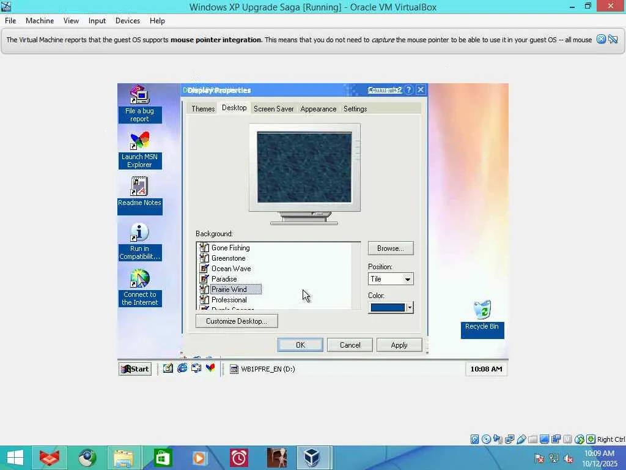Click the Customize Desktop... button
626x470 pixels.
[237, 321]
